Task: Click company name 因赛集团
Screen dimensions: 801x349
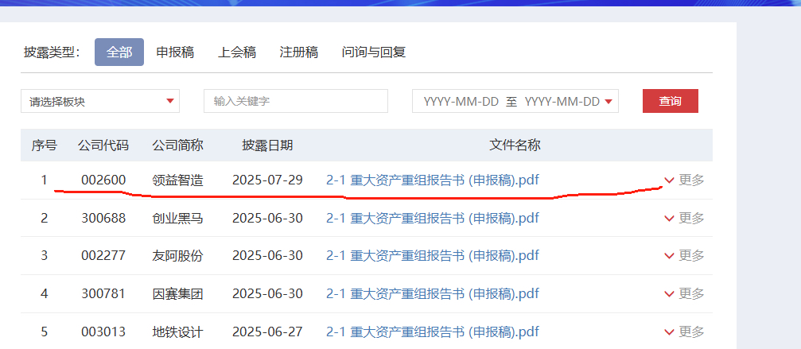Action: coord(177,294)
